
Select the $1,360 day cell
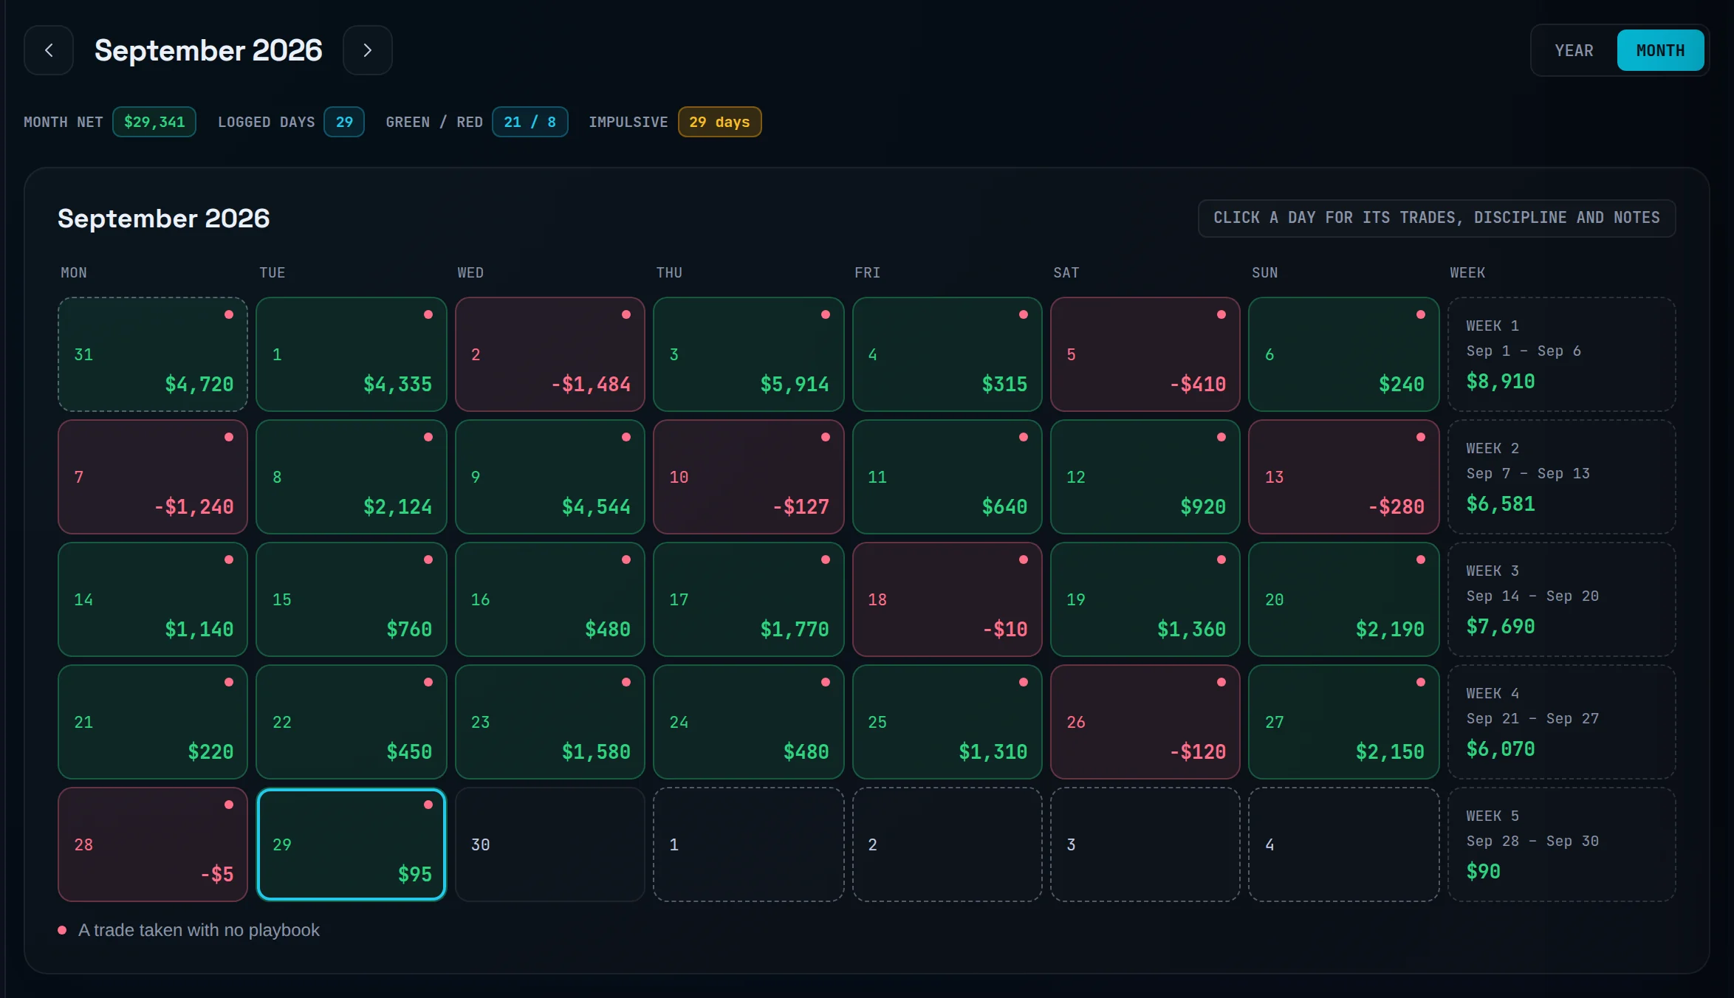point(1145,599)
